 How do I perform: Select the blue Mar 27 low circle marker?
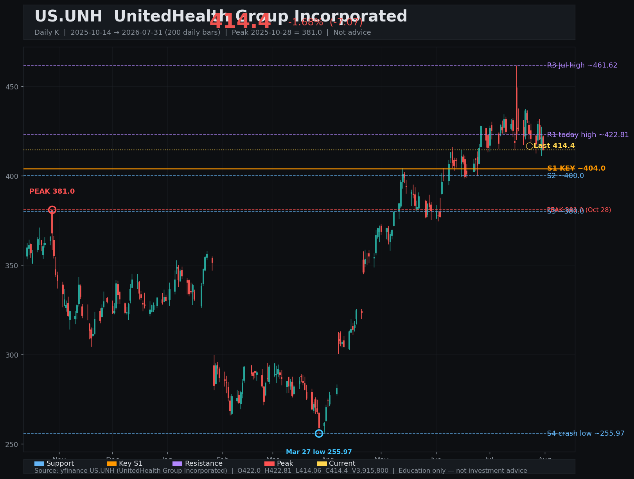319,433
